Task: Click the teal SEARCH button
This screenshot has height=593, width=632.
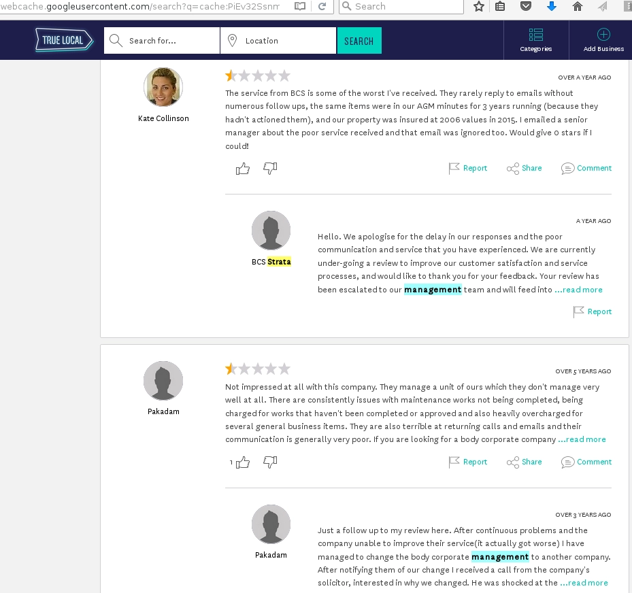Action: (359, 41)
